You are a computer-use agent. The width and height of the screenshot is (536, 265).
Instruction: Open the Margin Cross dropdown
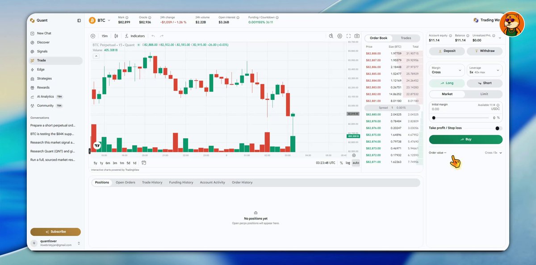447,70
